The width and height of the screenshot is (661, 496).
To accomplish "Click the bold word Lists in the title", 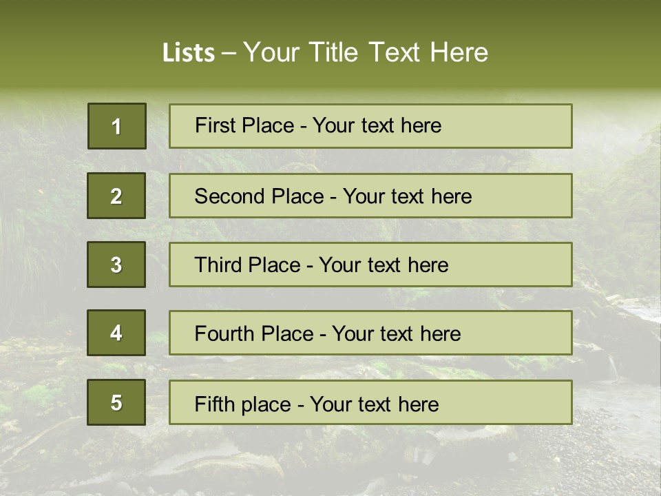I will [x=189, y=53].
